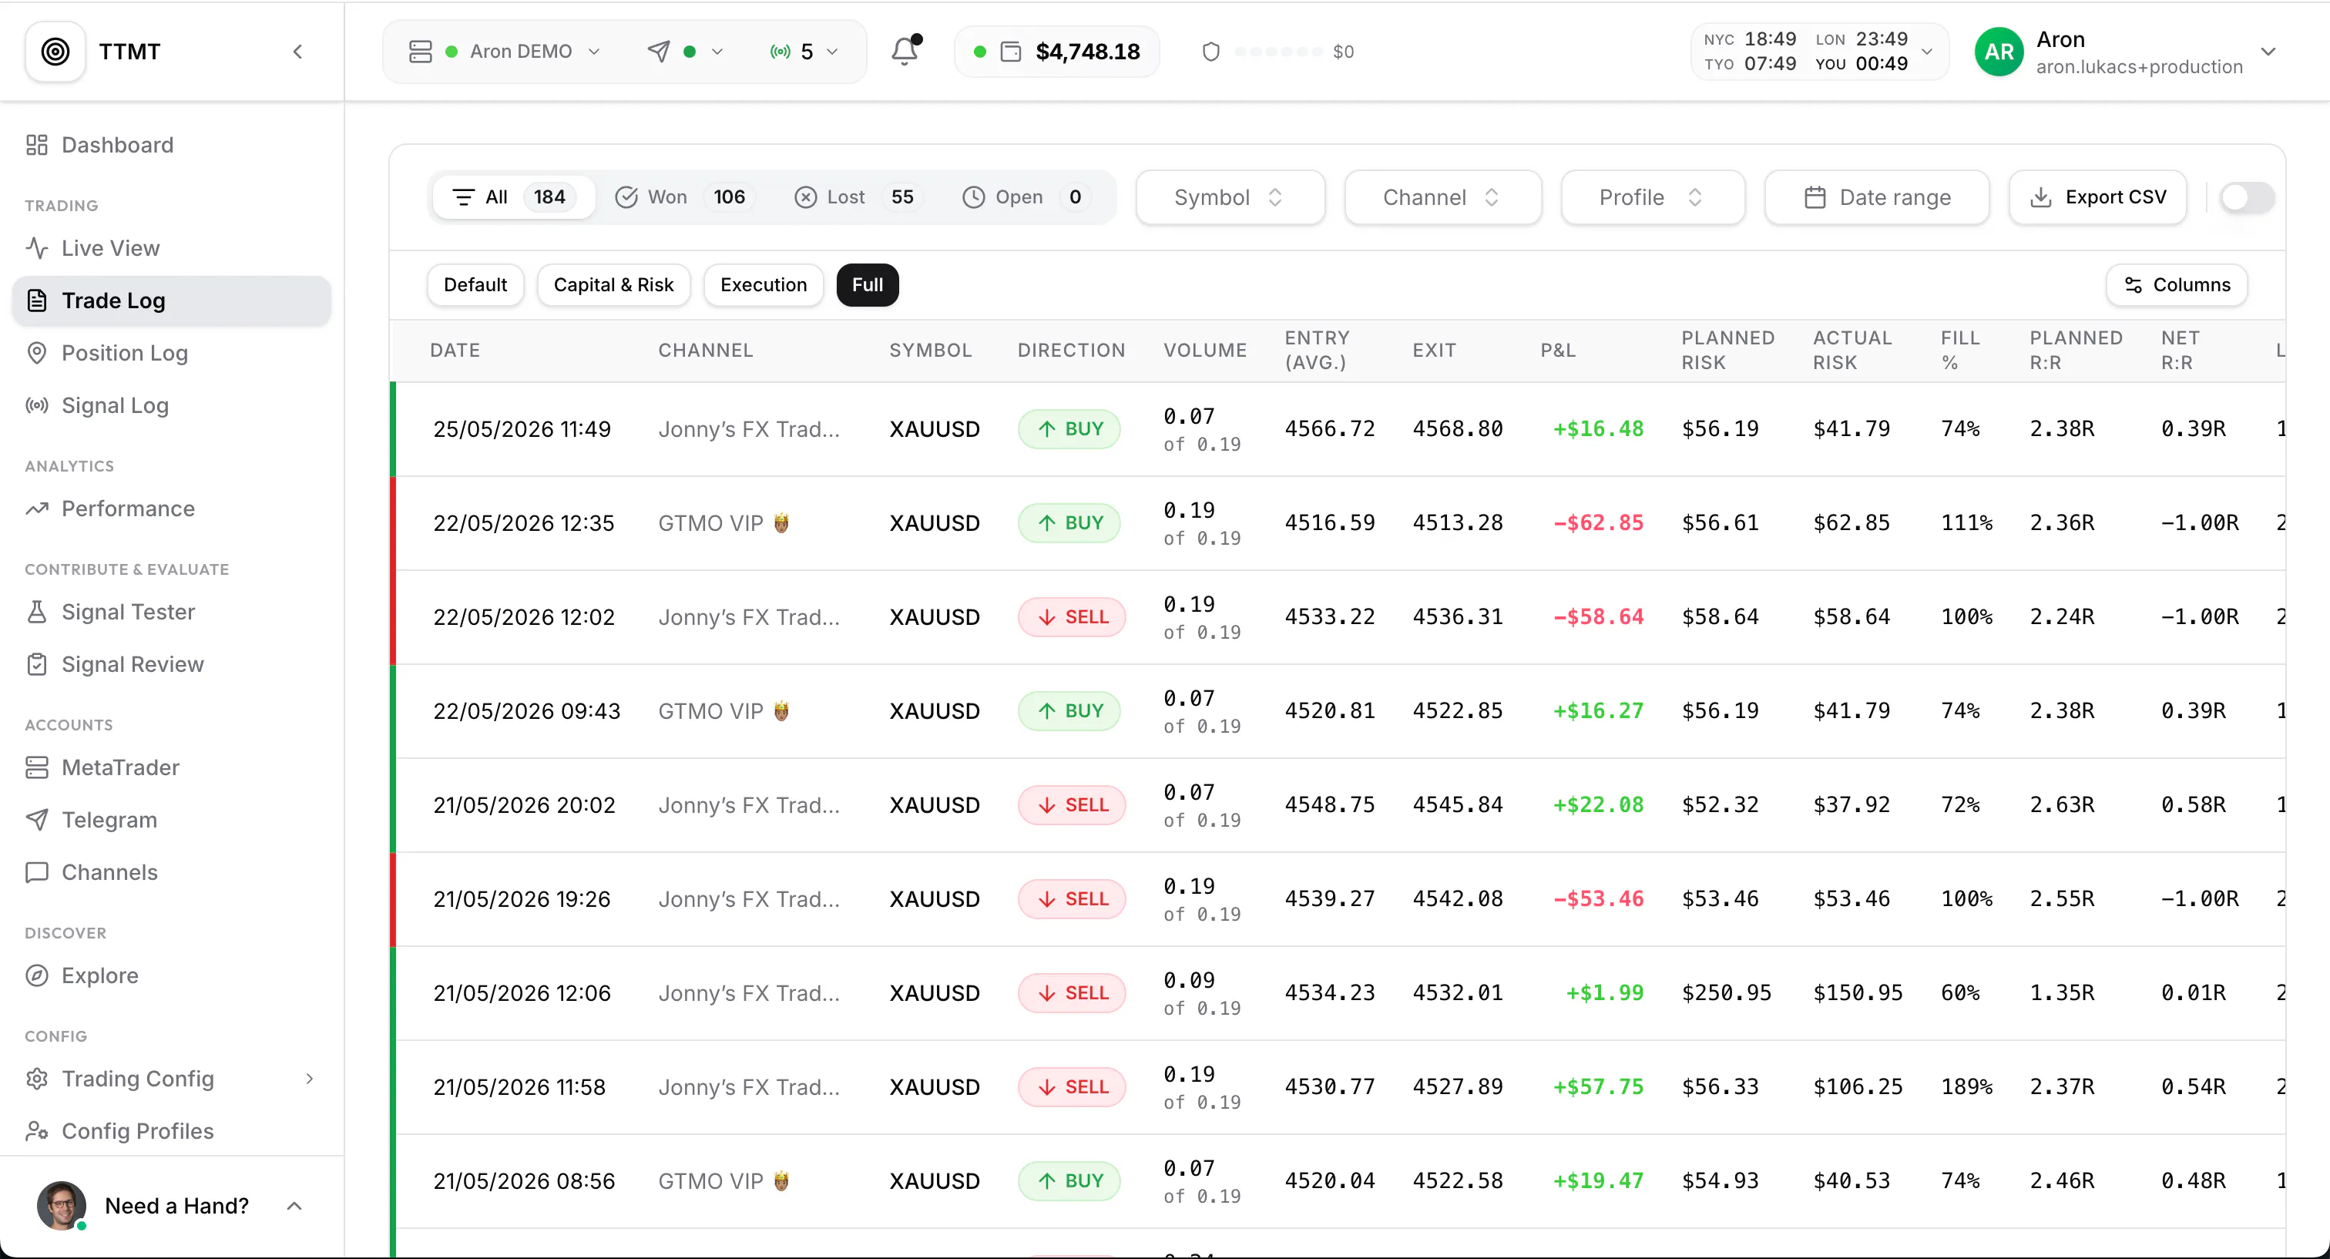Click the BUY badge on 25/05/2026 11:49 row

[1069, 428]
